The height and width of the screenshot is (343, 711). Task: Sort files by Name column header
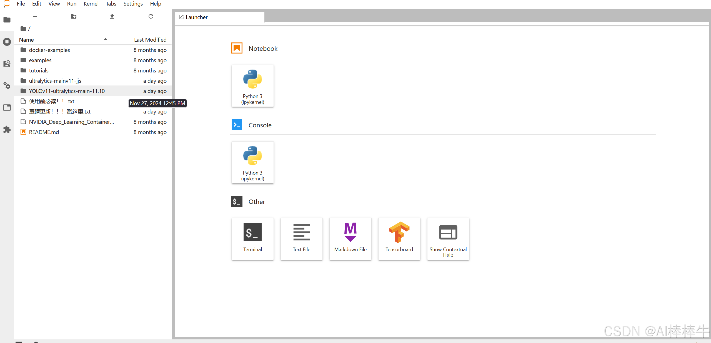26,40
